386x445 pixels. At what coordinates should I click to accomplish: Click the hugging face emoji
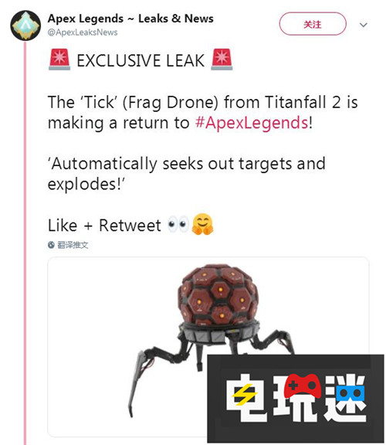click(202, 224)
